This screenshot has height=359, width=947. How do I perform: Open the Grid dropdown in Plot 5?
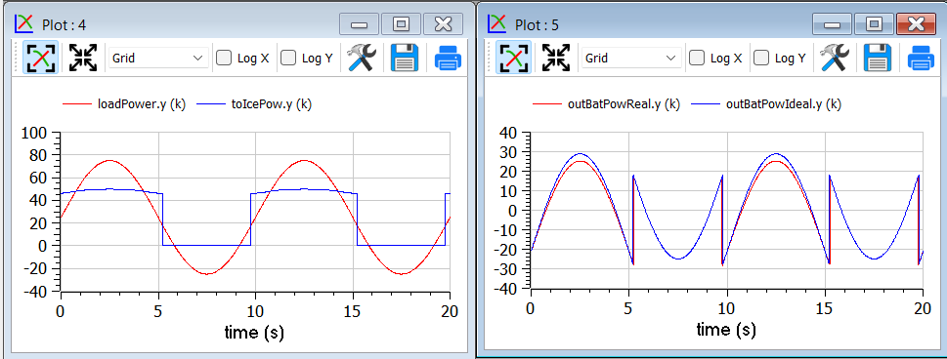(631, 58)
